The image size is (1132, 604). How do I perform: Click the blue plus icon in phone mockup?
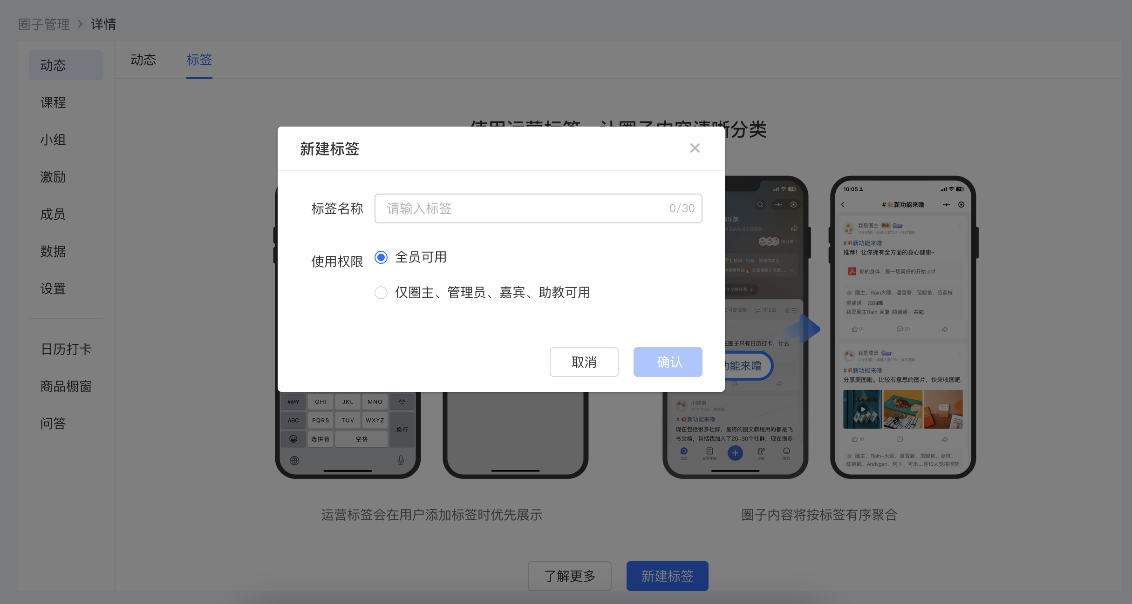[x=735, y=453]
